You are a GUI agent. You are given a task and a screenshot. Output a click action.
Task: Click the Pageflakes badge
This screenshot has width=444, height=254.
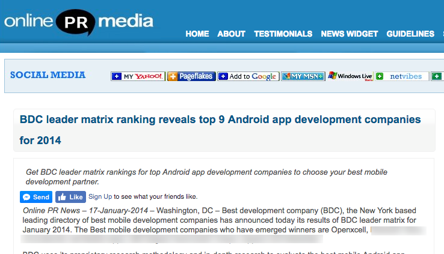191,76
